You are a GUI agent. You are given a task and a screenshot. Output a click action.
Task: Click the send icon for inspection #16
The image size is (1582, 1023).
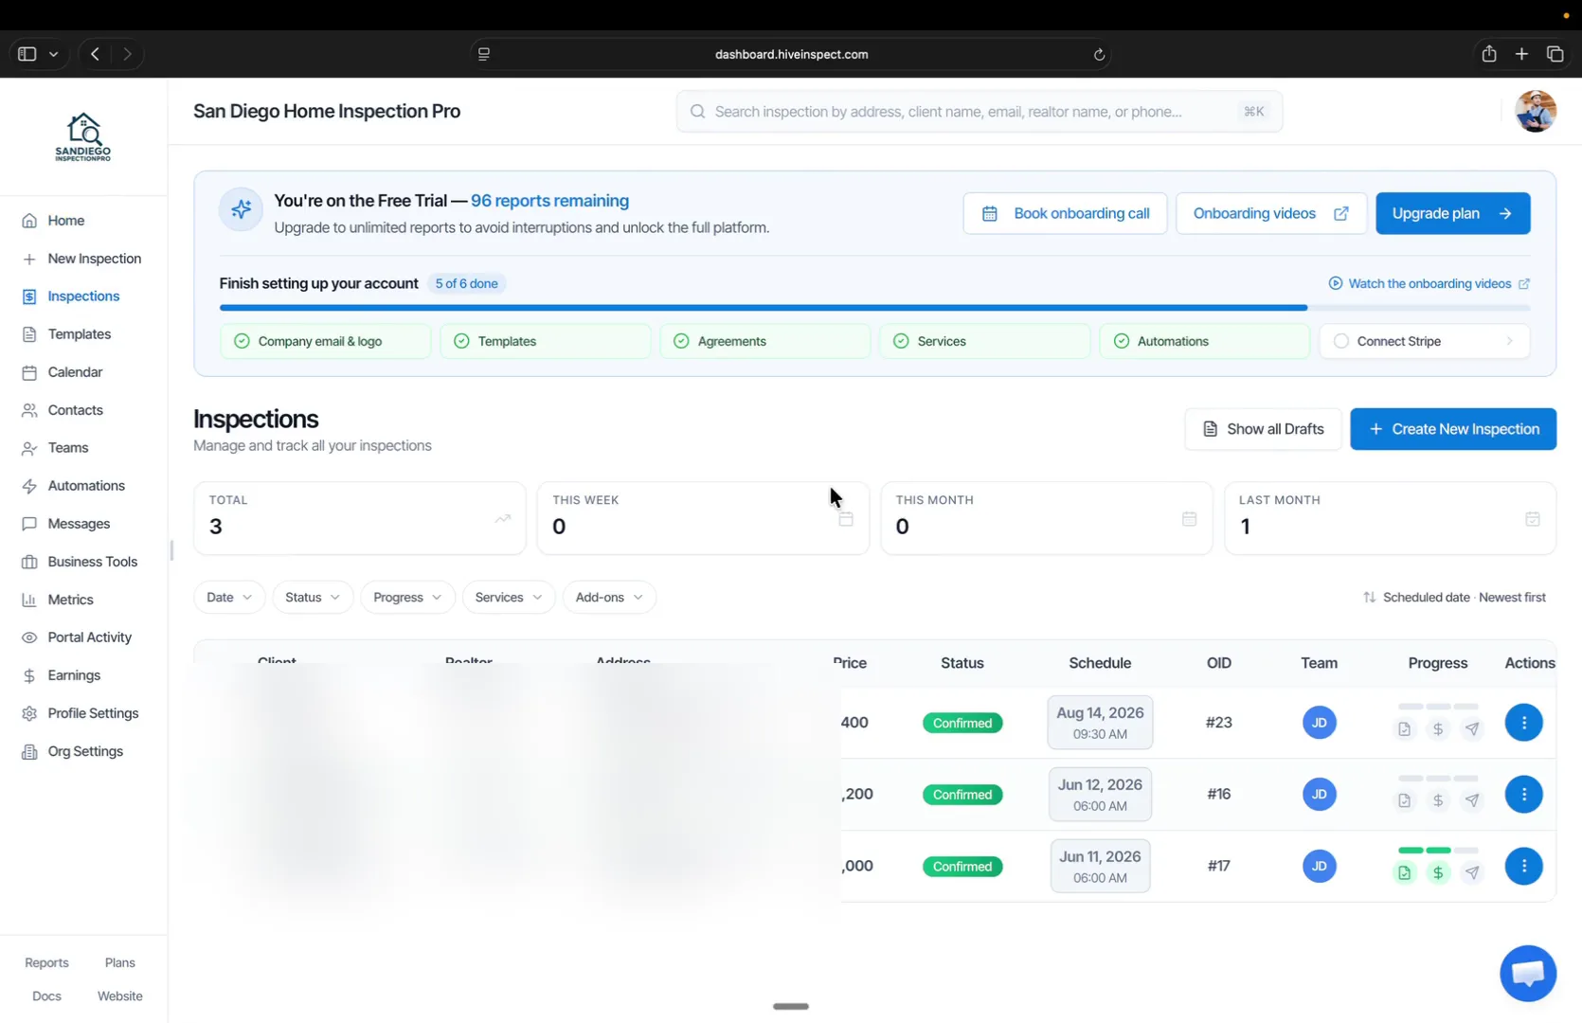(1472, 800)
